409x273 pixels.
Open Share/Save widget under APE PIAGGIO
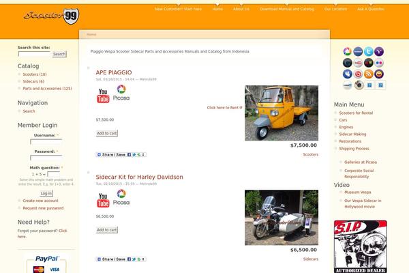tap(121, 155)
